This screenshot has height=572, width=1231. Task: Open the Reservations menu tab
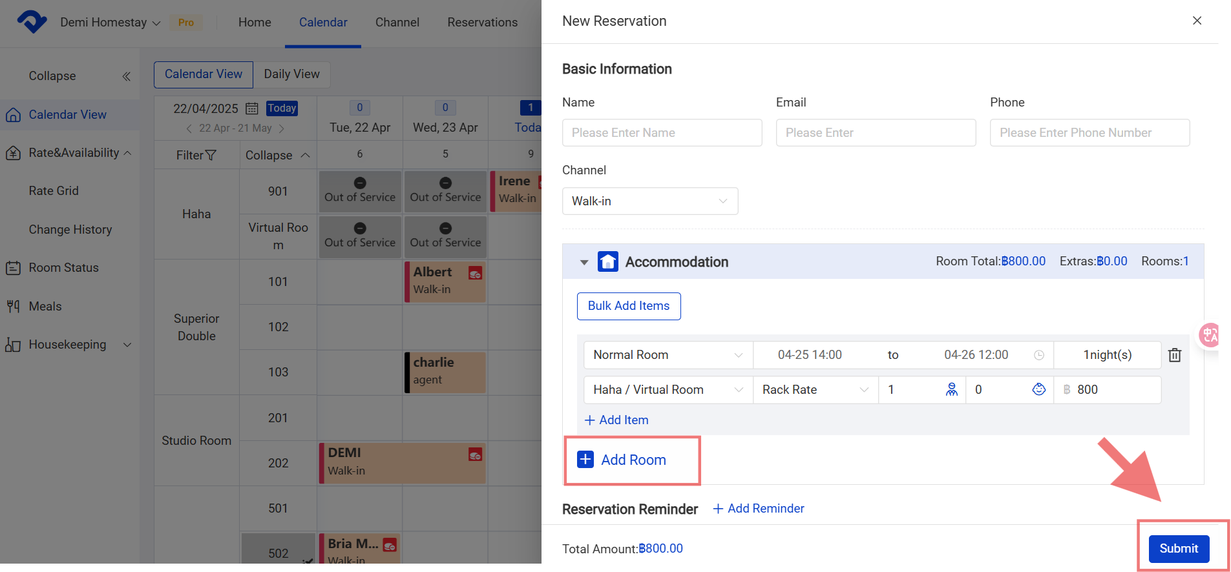click(482, 23)
